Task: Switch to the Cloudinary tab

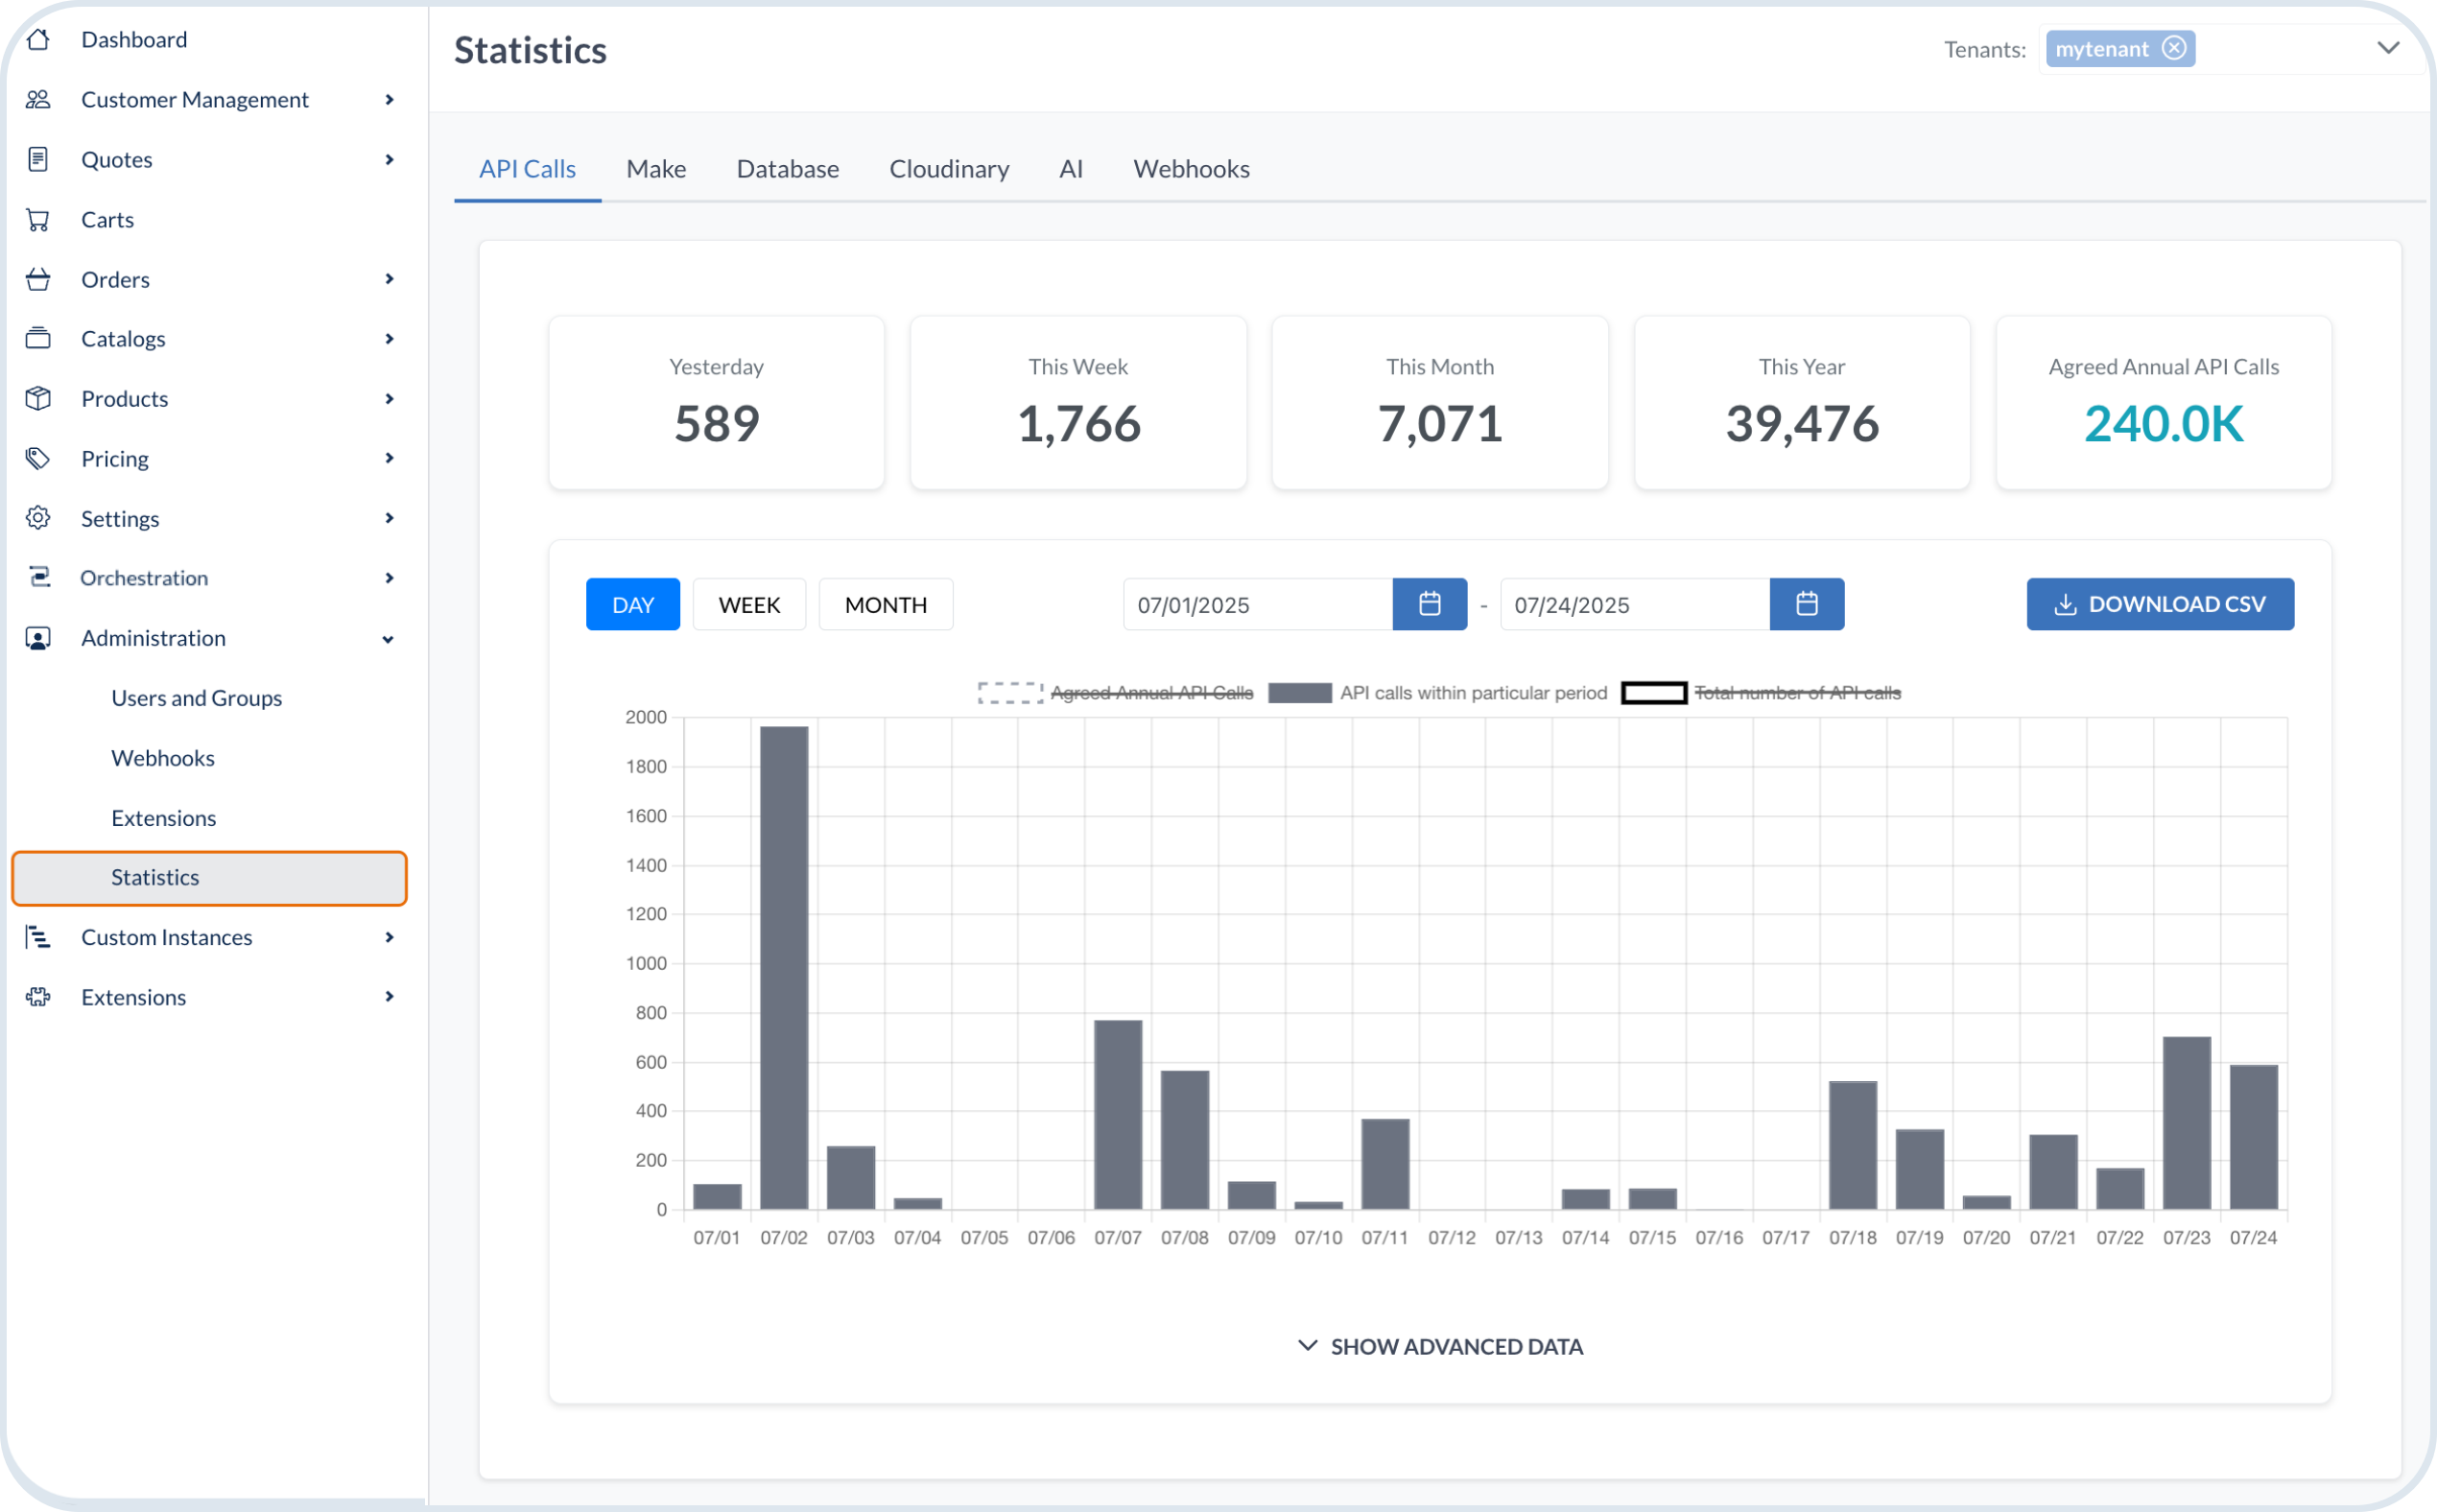Action: point(949,169)
